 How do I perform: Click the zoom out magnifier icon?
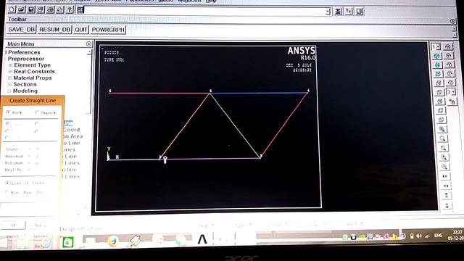tap(444, 167)
